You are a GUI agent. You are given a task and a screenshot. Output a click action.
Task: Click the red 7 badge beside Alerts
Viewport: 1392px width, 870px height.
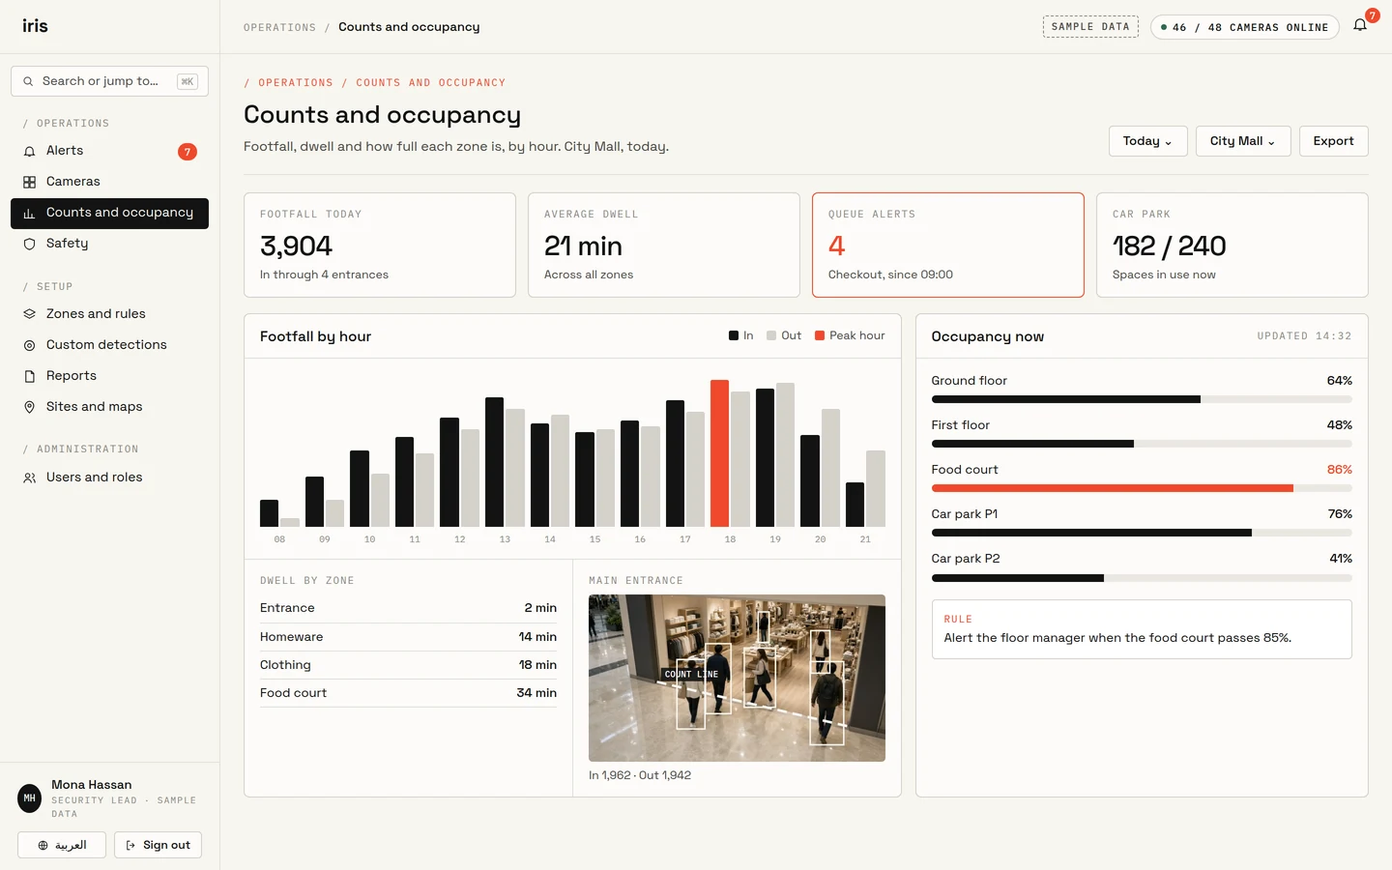188,152
